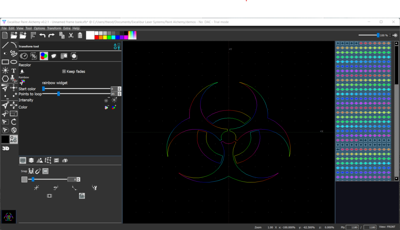This screenshot has width=400, height=230.
Task: Enable the Keep fades checkbox
Action: [64, 71]
